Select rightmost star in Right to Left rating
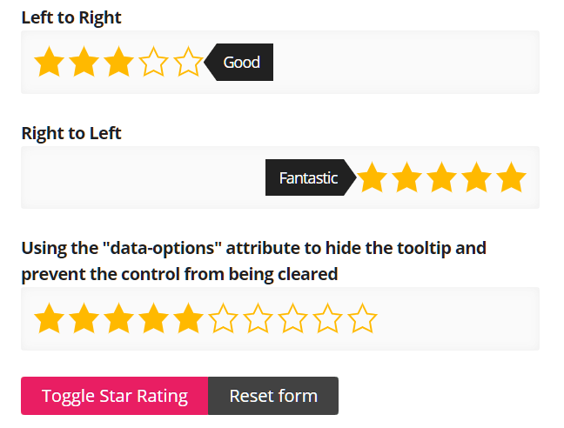 click(511, 177)
